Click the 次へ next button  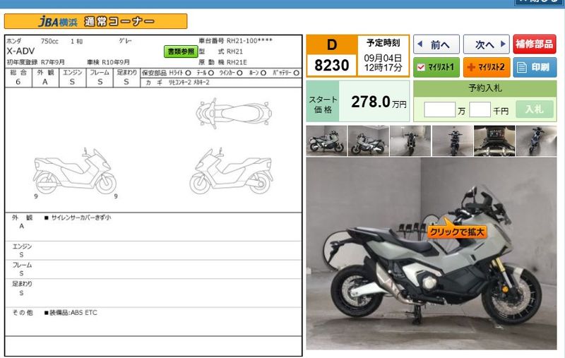486,44
